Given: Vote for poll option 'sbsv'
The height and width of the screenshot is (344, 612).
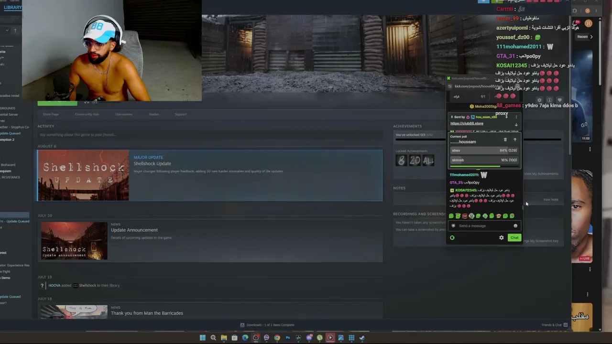Looking at the screenshot, I should pyautogui.click(x=484, y=150).
